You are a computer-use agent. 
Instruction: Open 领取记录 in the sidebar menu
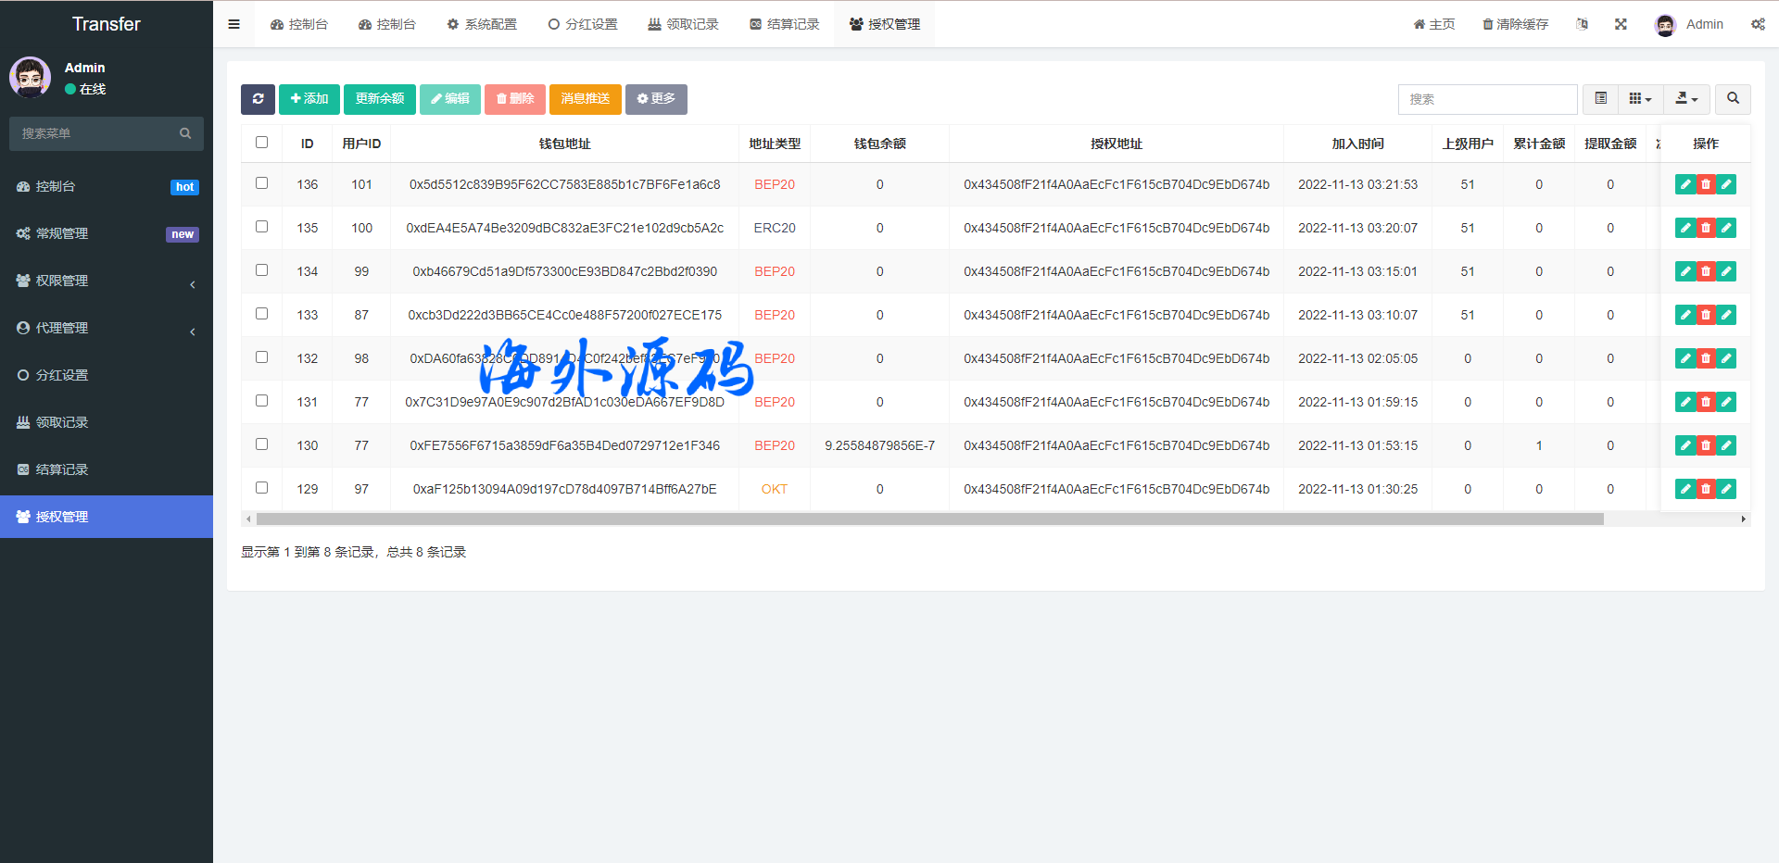pos(62,422)
